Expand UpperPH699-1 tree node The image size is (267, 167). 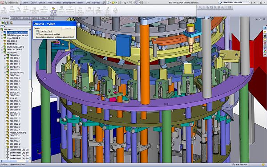coord(2,38)
